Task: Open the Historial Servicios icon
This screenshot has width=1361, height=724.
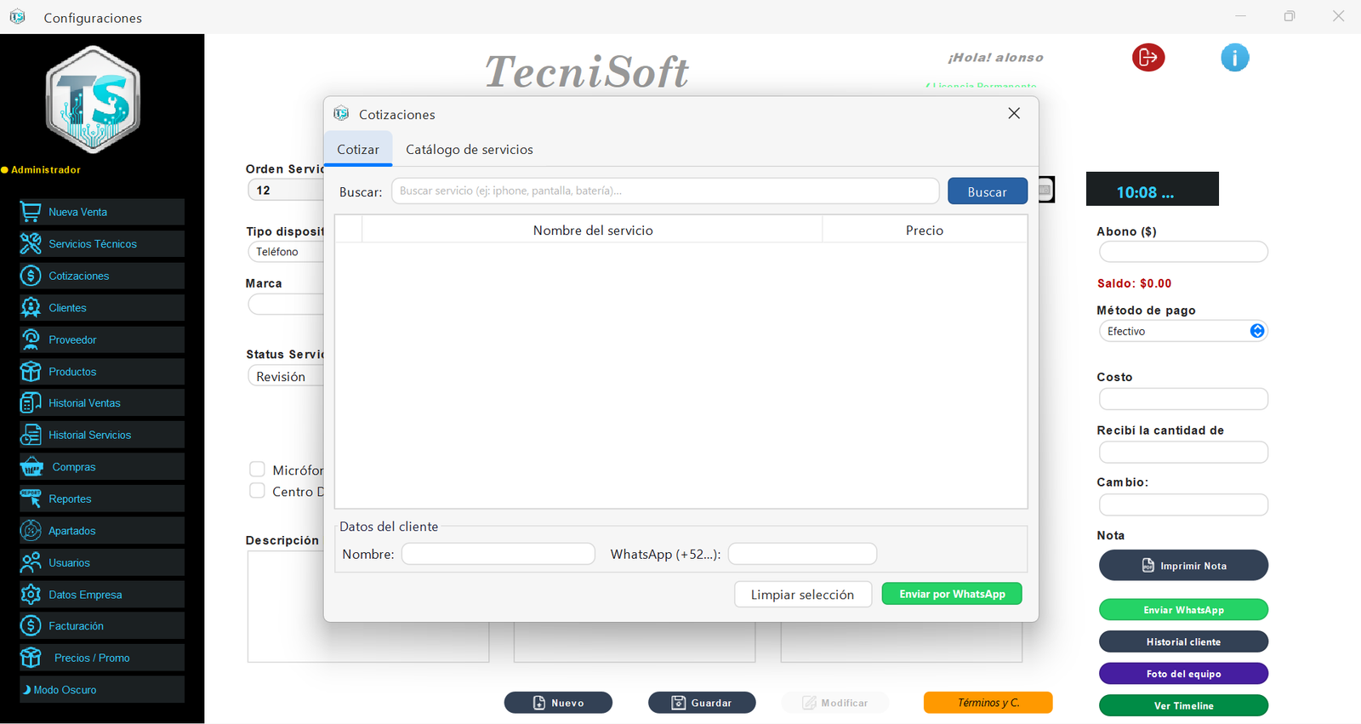Action: (x=31, y=435)
